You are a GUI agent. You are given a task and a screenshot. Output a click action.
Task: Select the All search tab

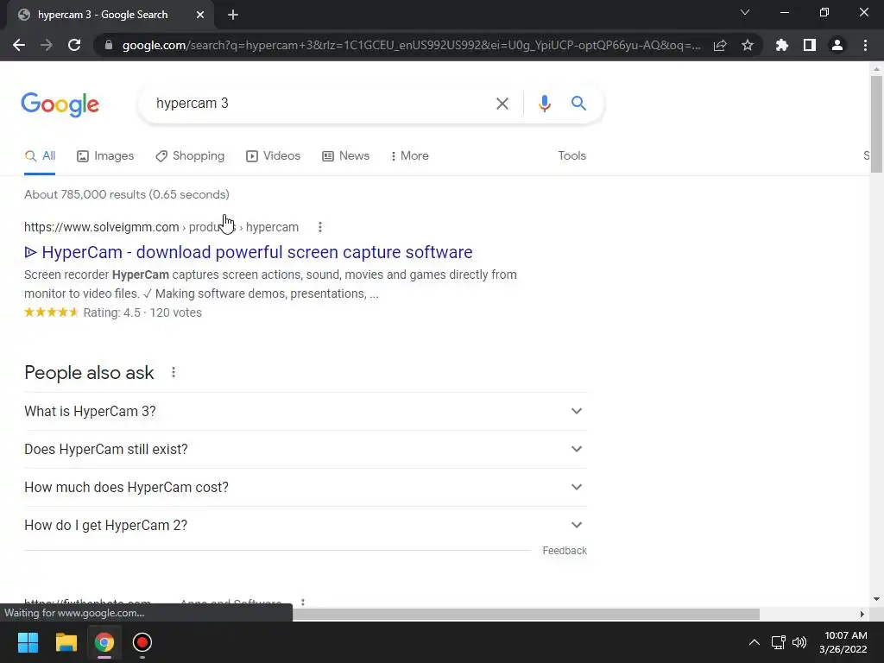(40, 156)
